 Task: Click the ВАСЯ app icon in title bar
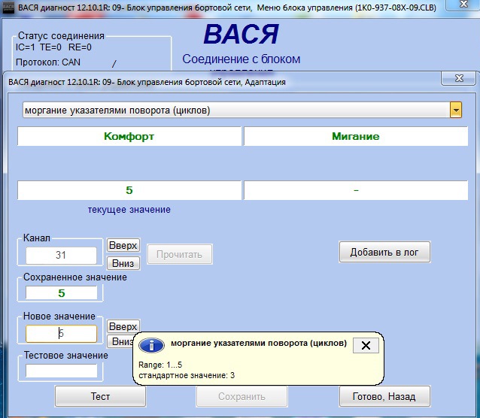coord(8,8)
